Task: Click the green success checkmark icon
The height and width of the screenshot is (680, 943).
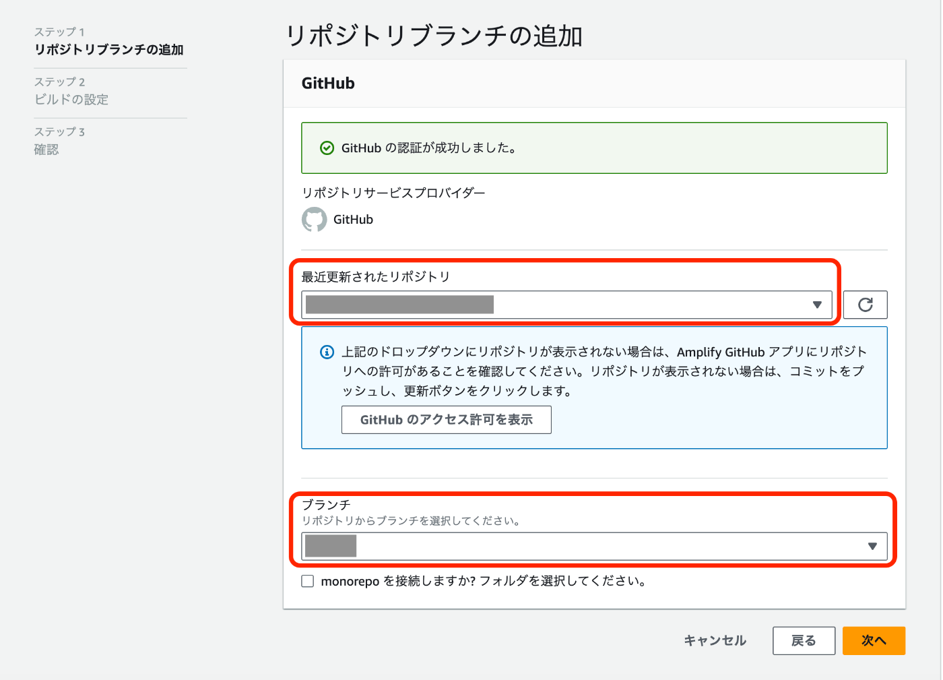Action: (x=327, y=148)
